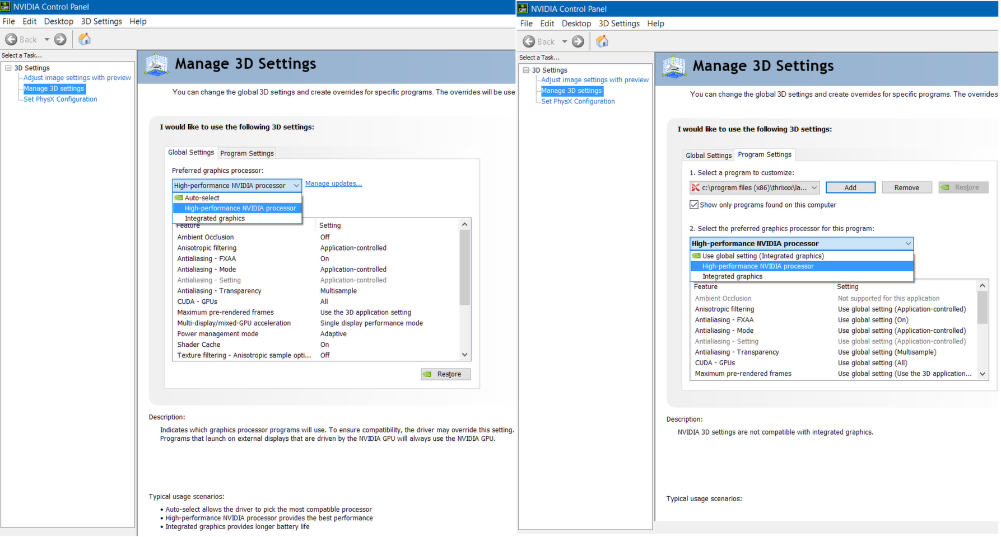1001x537 pixels.
Task: Click Back arrow icon in left window
Action: [11, 39]
